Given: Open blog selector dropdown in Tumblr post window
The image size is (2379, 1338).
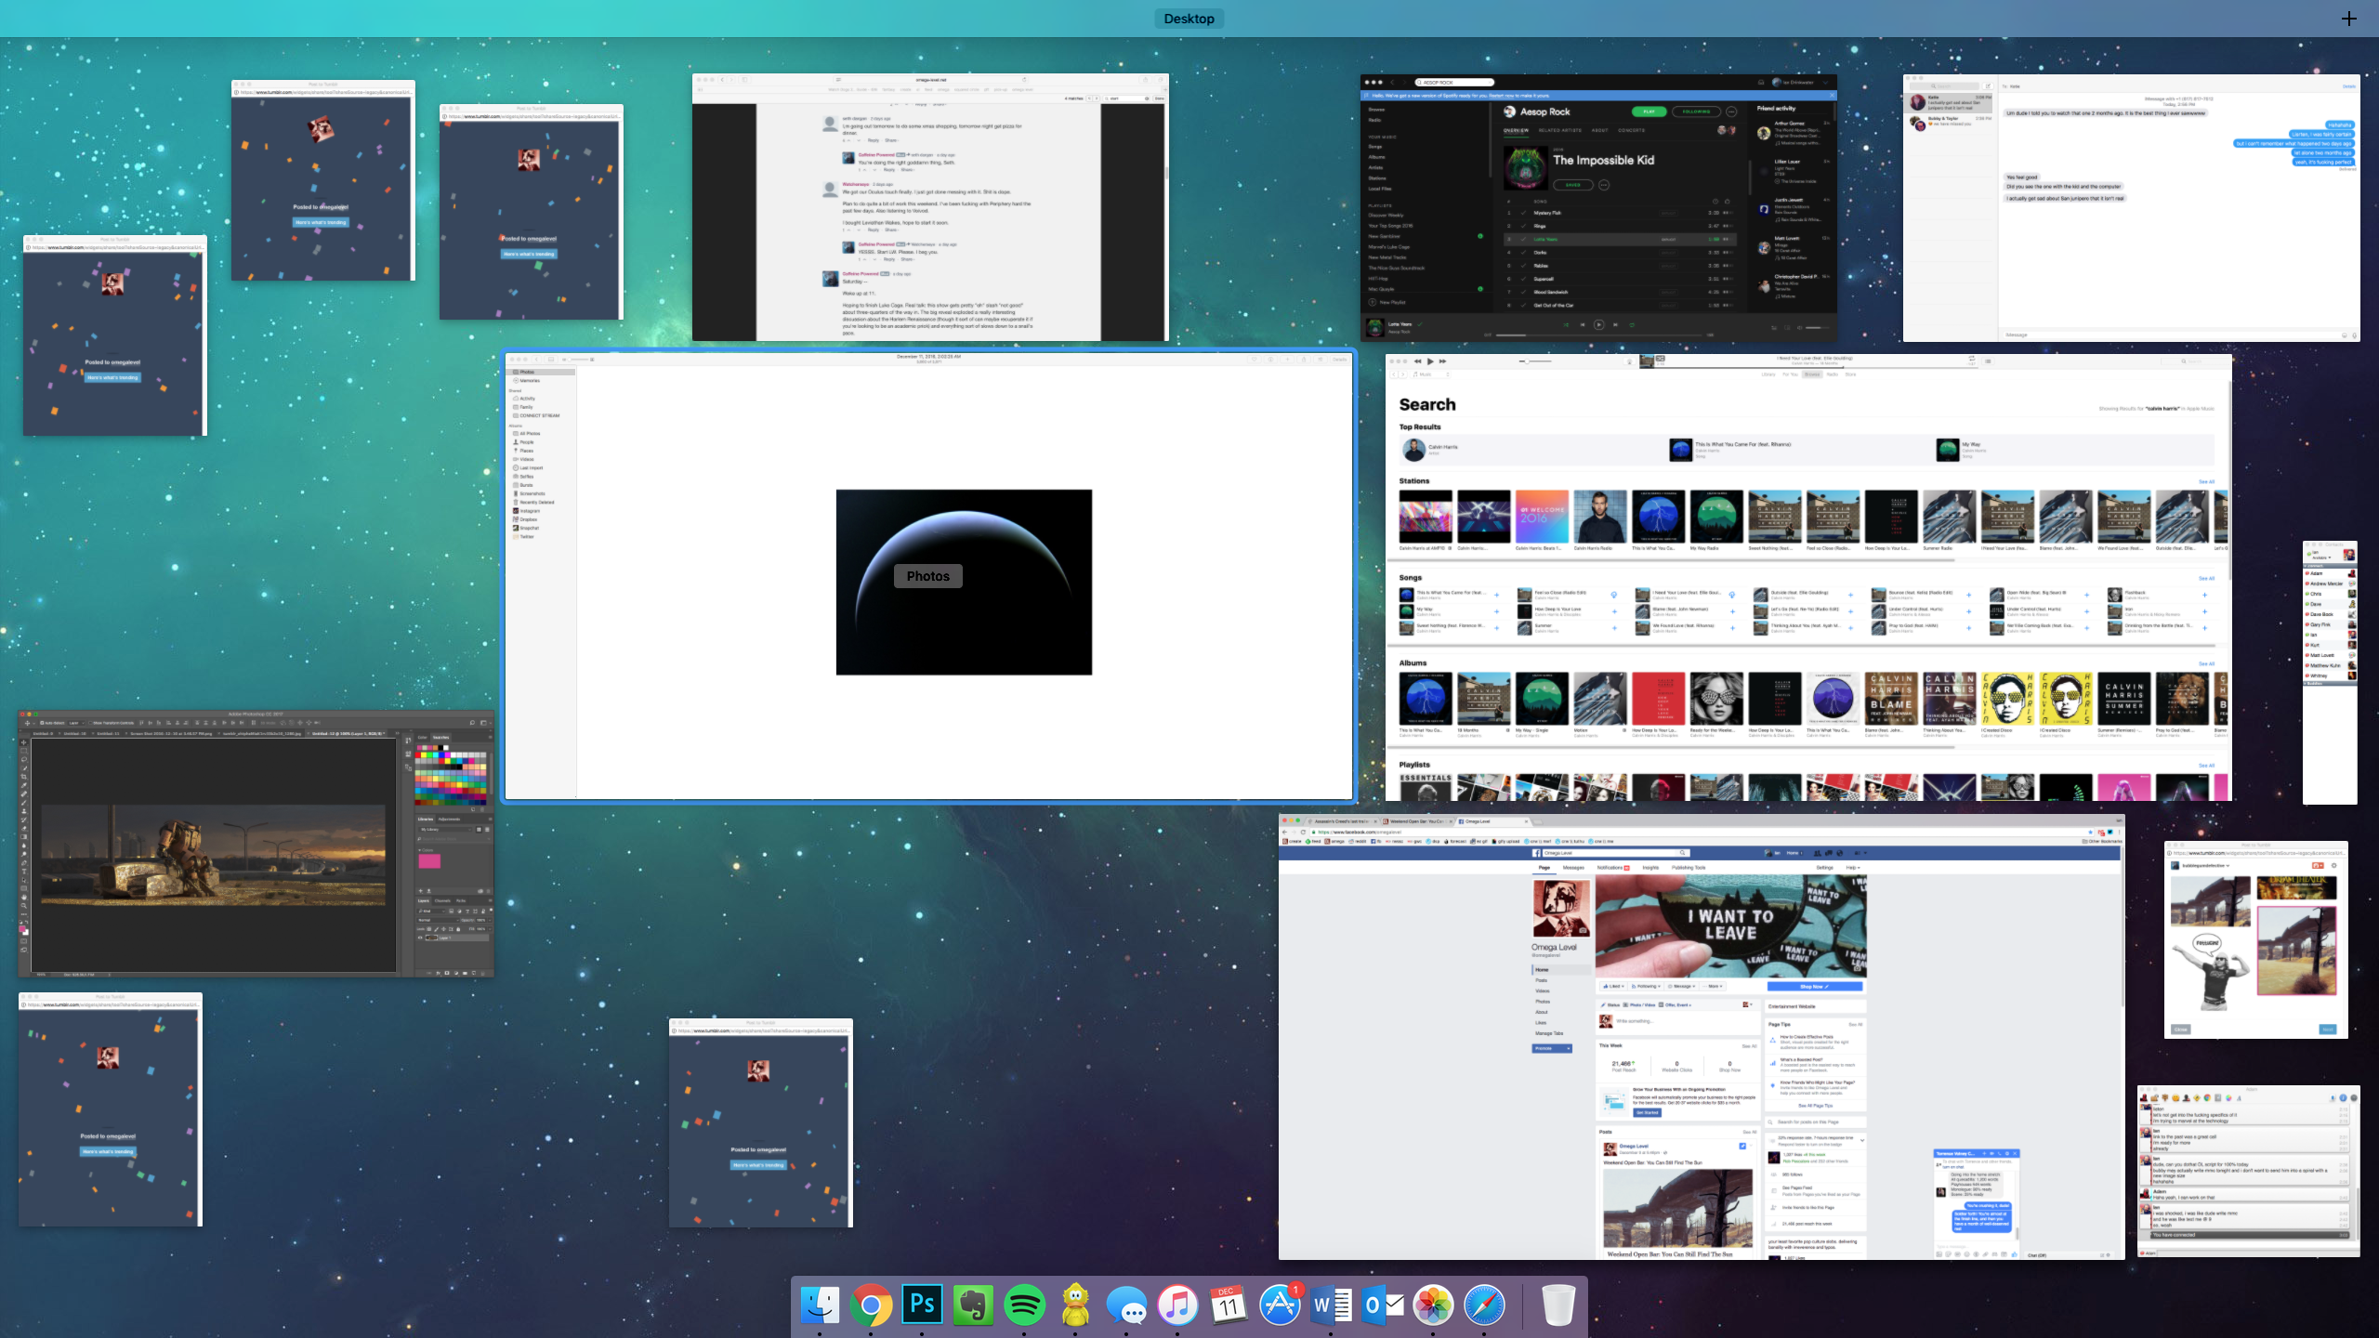Looking at the screenshot, I should (x=2206, y=866).
